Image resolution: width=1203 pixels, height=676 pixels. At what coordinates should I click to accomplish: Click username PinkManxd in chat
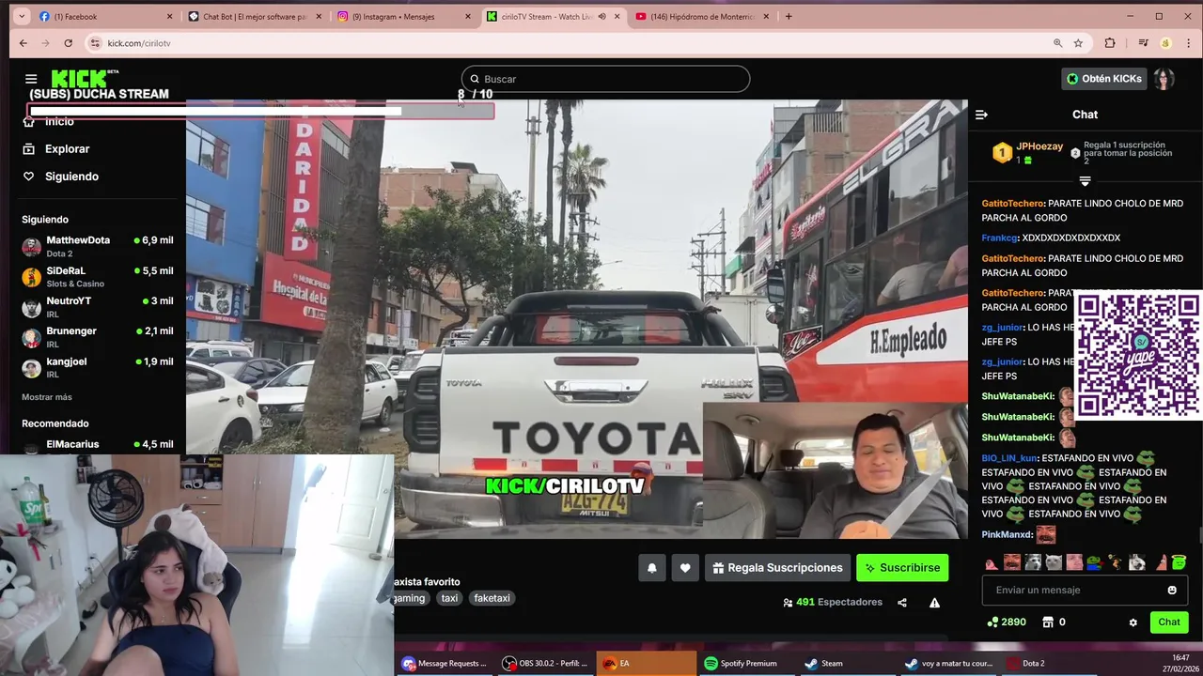pos(1007,534)
